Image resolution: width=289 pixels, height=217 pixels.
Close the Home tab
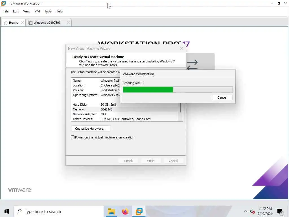tap(23, 23)
